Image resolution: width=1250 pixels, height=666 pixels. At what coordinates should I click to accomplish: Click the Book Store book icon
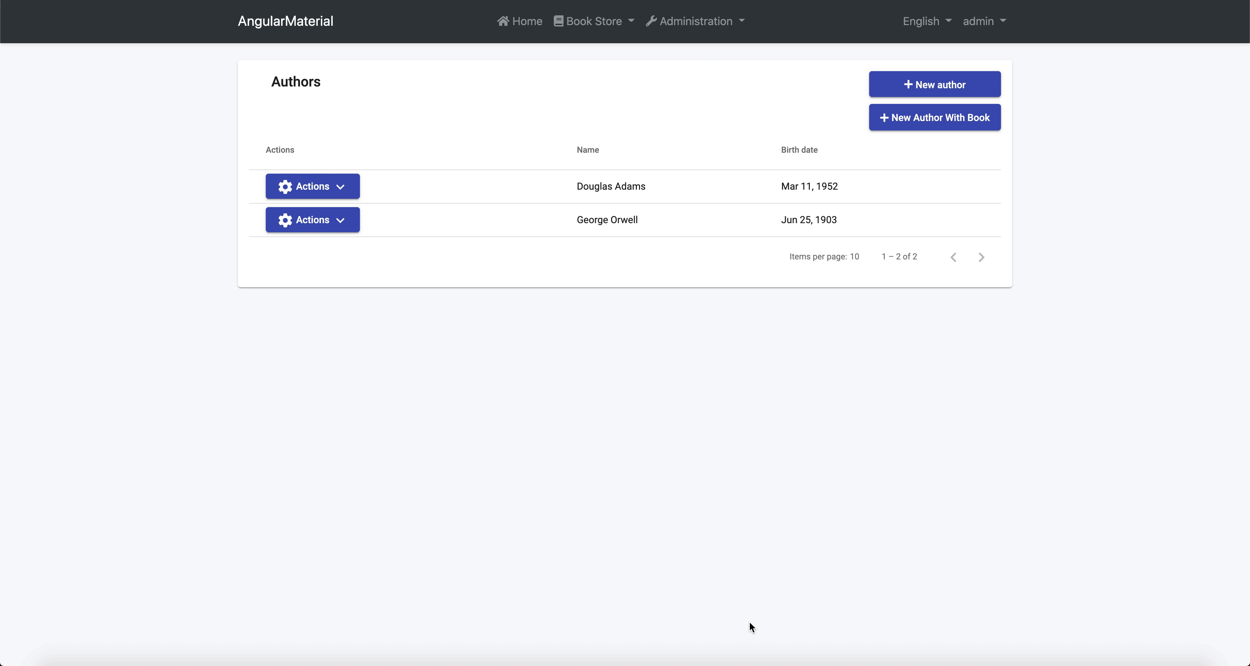coord(558,21)
